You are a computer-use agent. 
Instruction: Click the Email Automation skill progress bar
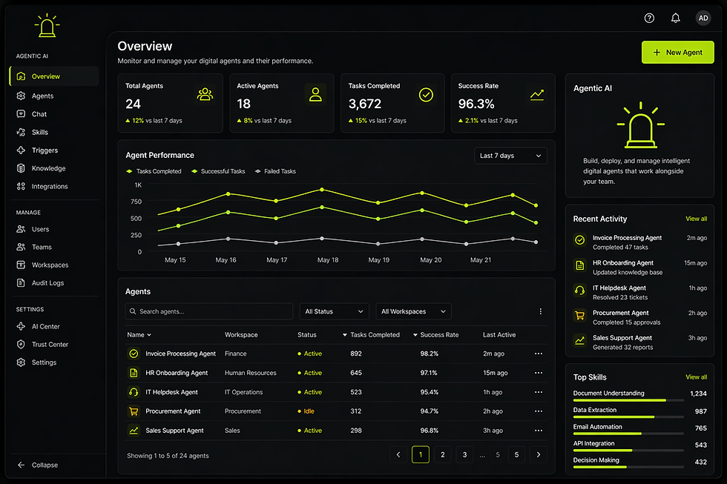pos(628,434)
